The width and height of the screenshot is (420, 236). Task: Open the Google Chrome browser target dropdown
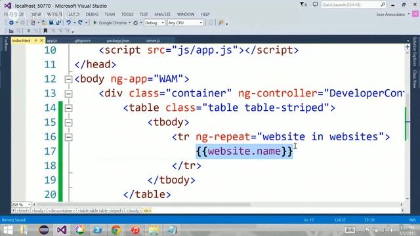pos(129,23)
